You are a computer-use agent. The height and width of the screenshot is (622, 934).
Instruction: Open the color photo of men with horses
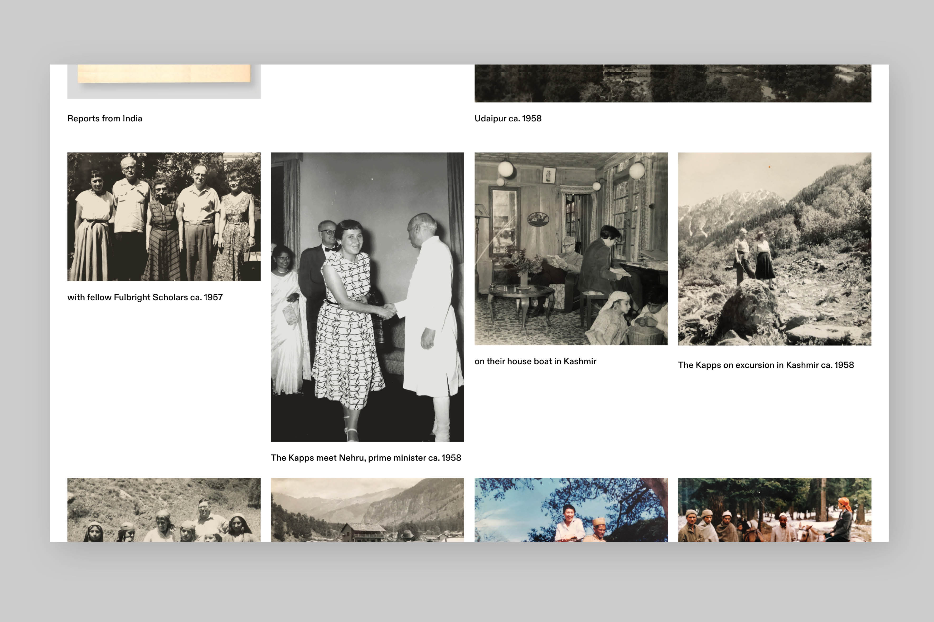pyautogui.click(x=774, y=510)
